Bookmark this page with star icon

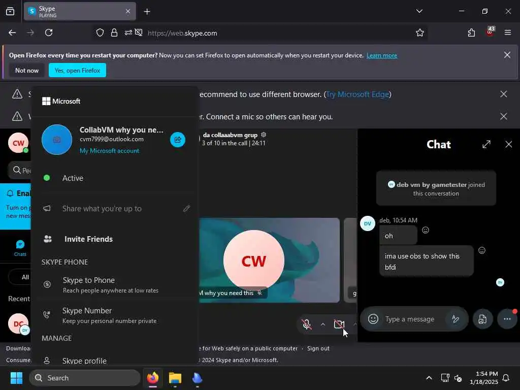tap(420, 32)
